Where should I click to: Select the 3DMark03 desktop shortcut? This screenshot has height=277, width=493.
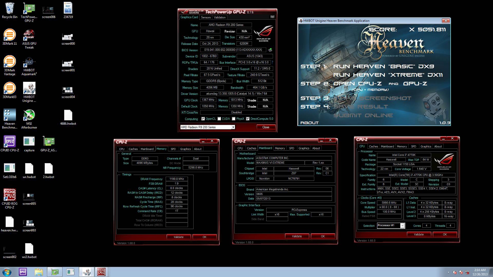pos(10,90)
